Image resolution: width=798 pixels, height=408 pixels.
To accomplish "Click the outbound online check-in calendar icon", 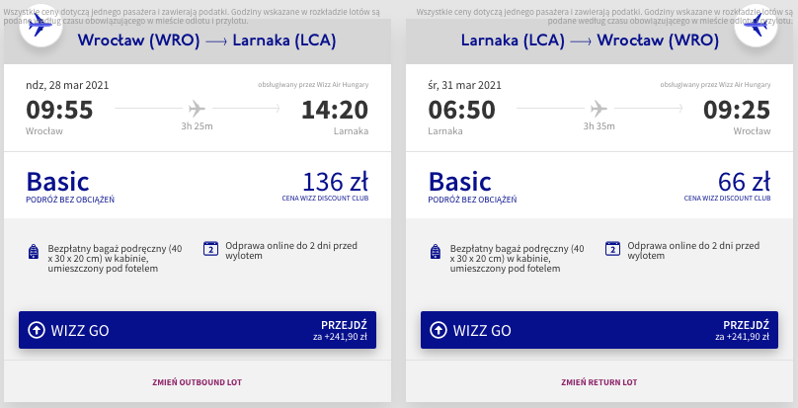I will 210,249.
